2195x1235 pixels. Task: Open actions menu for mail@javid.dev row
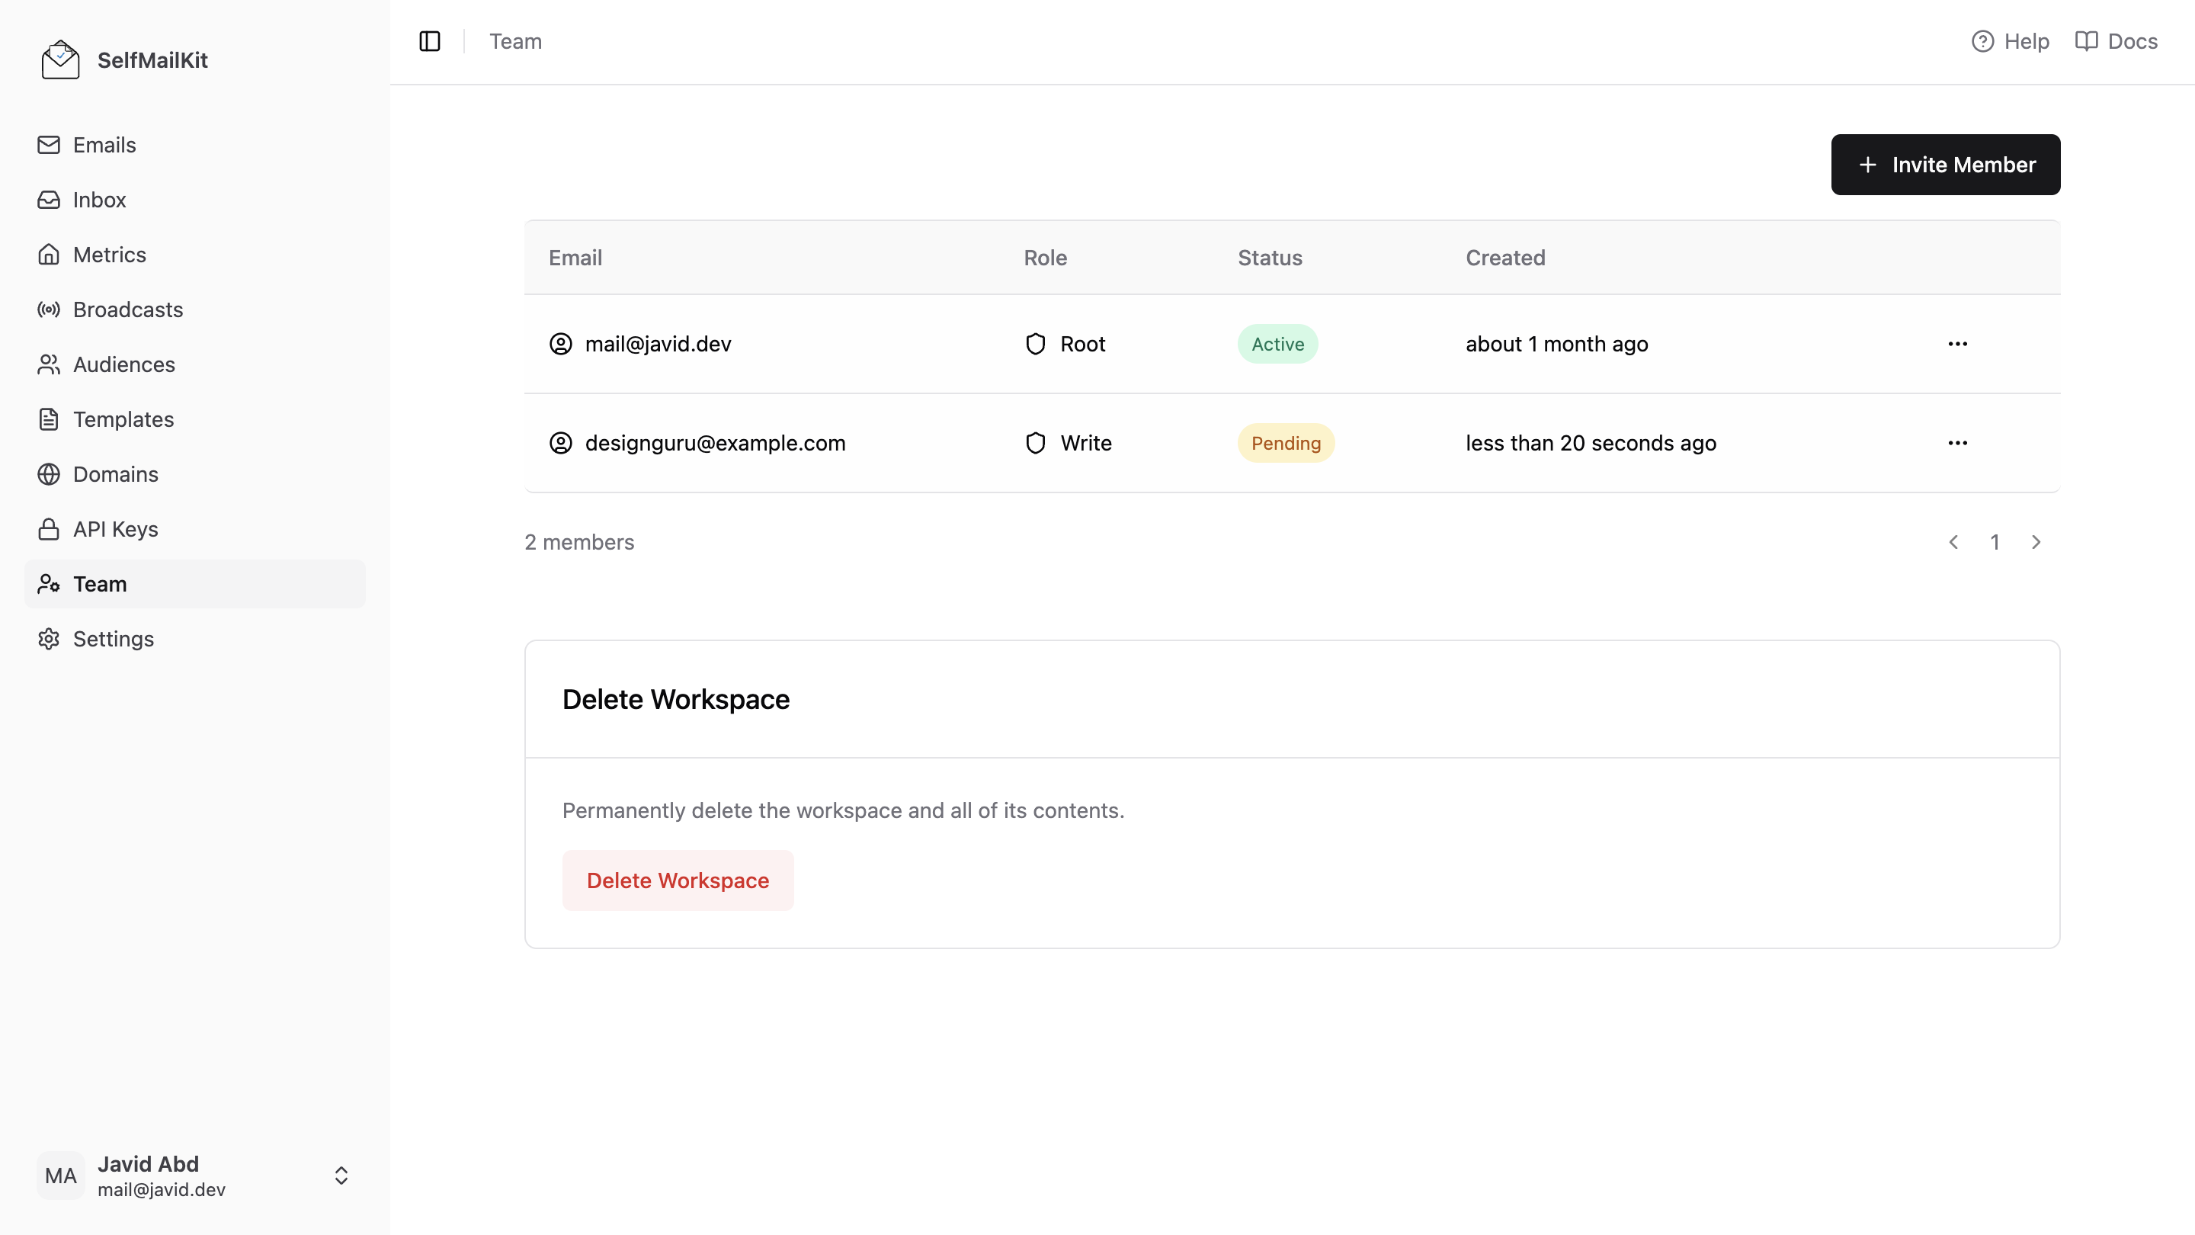pos(1957,344)
